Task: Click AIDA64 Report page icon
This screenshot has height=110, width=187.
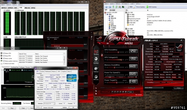Action: (128, 7)
